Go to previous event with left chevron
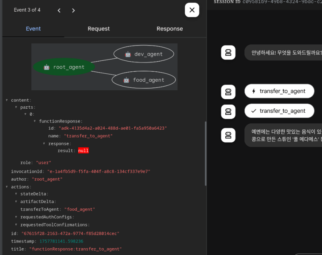Image resolution: width=322 pixels, height=255 pixels. point(59,10)
